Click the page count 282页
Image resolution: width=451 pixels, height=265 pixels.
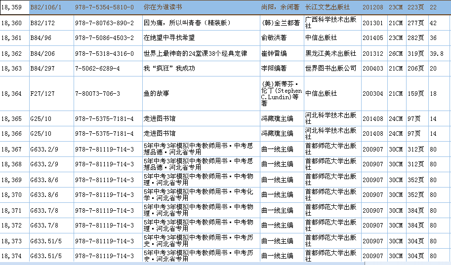click(417, 38)
